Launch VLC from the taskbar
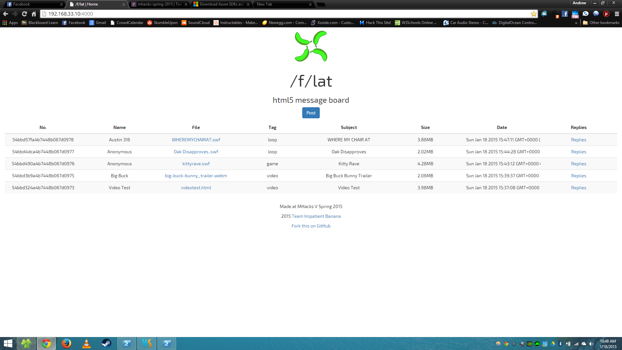 86,343
